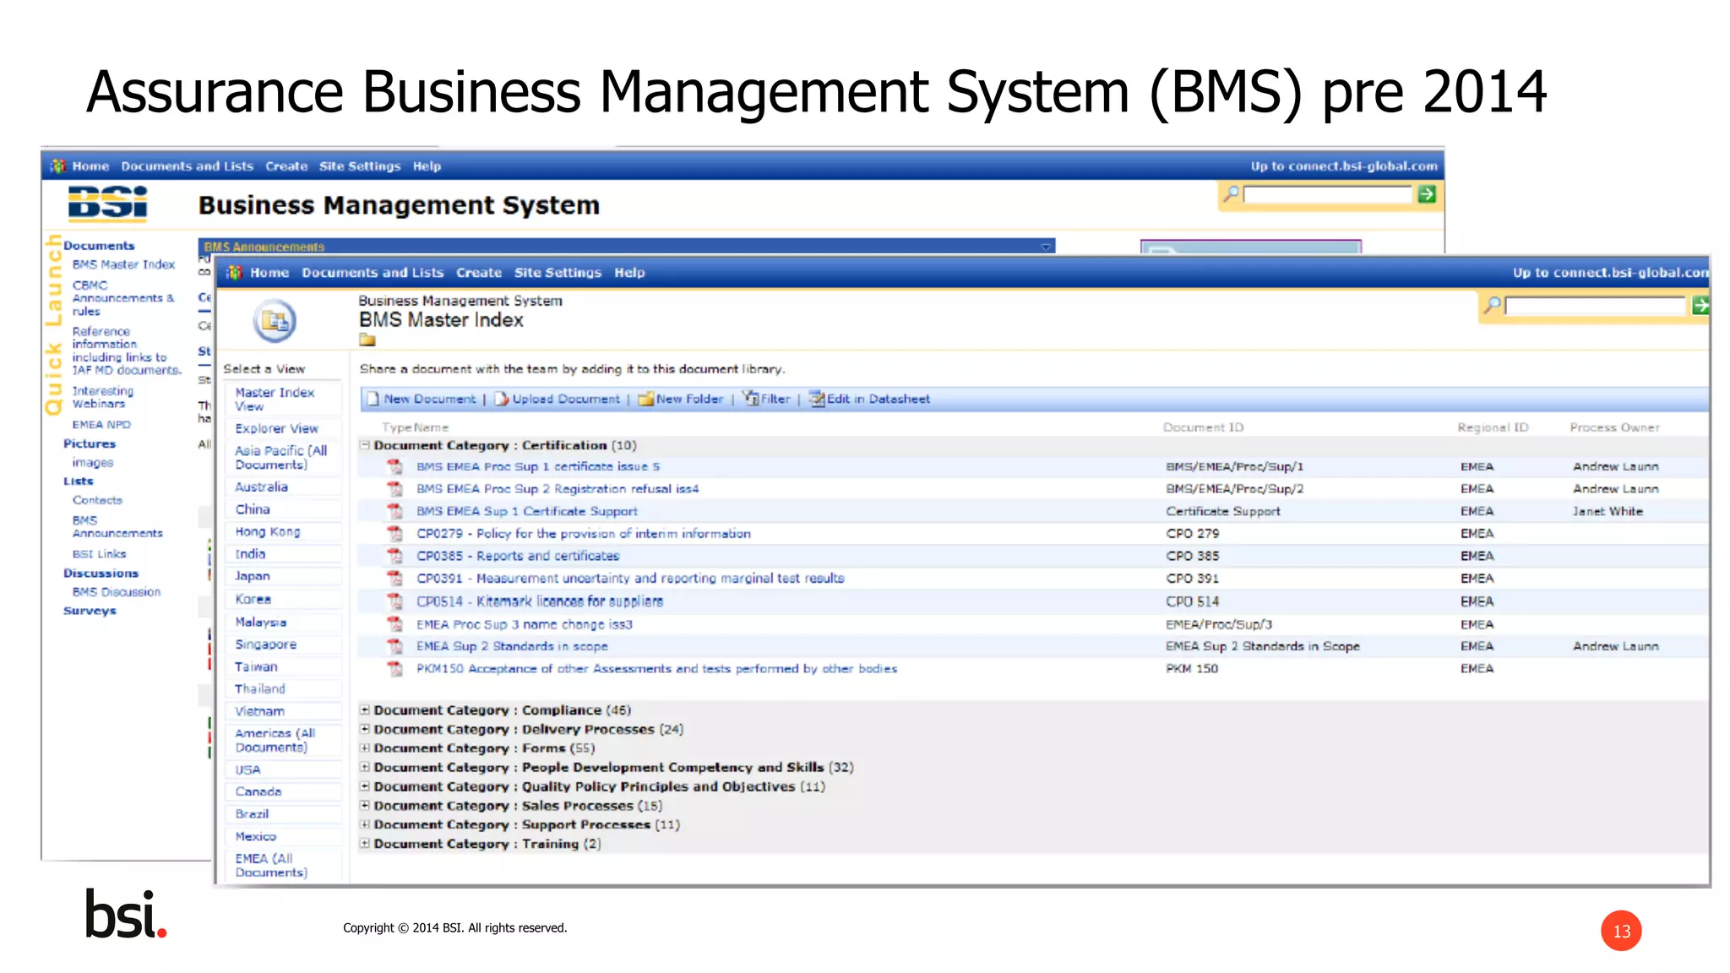Click the PDF icon for Proc Sup 2 Registration refusal

pos(394,488)
